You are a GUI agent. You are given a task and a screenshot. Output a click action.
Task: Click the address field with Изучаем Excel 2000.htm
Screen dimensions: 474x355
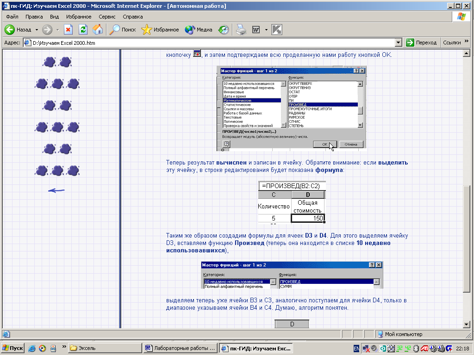point(209,43)
